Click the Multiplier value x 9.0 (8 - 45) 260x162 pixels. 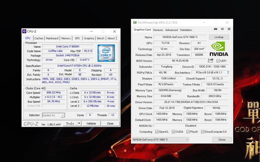(x=54, y=97)
